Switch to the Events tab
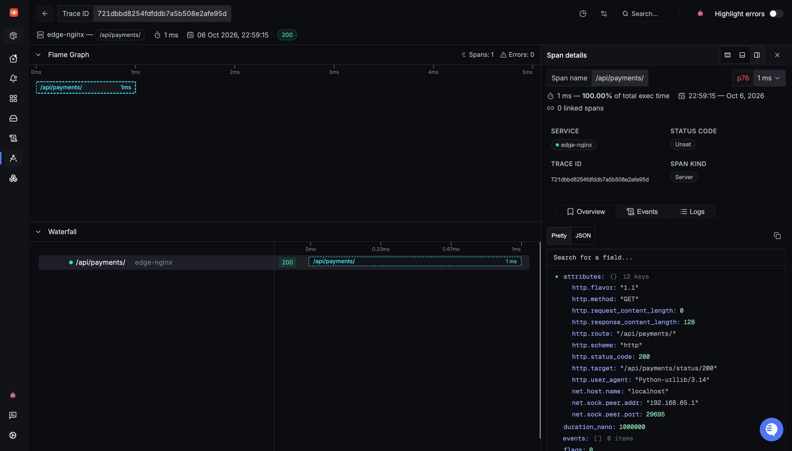 [x=642, y=212]
